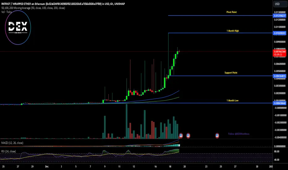Select the Vol - Ticks indicator label
This screenshot has width=288, height=170.
6,12
